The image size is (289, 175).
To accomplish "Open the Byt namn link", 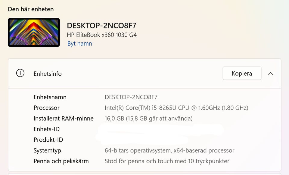I will pyautogui.click(x=79, y=44).
